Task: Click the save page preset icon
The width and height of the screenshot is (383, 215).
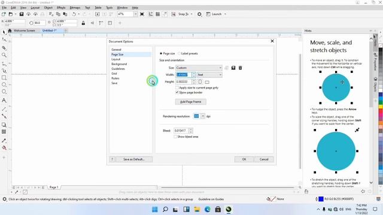Action: point(233,67)
